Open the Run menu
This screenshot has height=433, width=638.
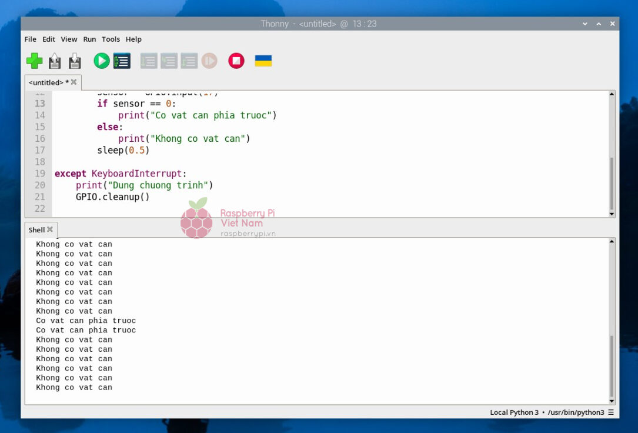[x=89, y=39]
